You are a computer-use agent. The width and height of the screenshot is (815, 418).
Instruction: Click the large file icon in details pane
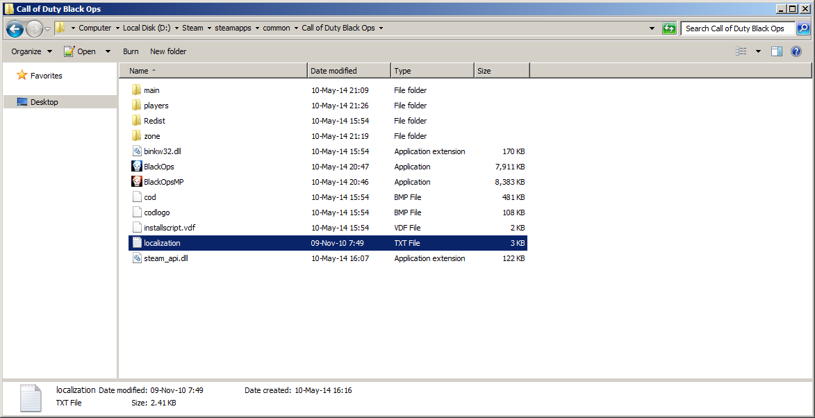pyautogui.click(x=30, y=398)
